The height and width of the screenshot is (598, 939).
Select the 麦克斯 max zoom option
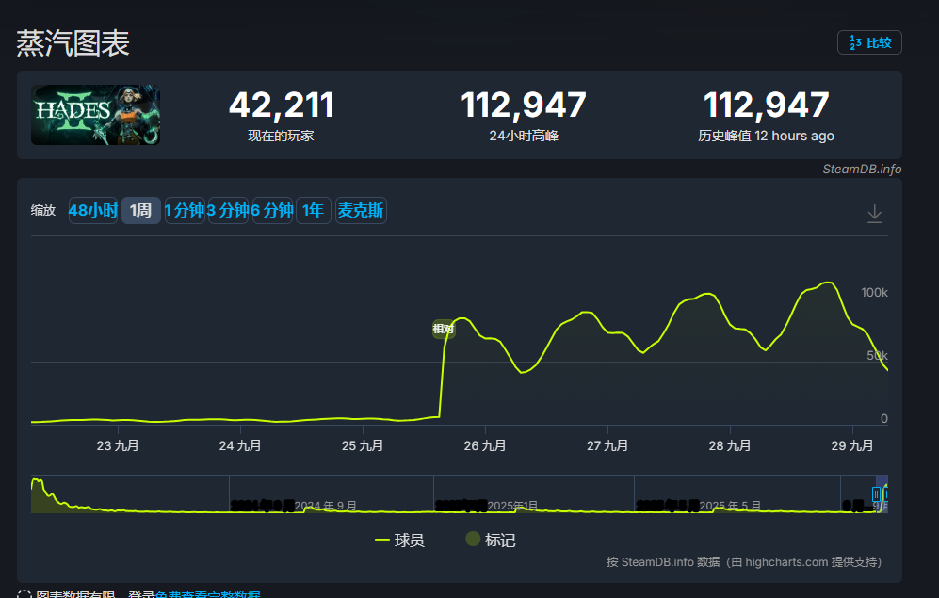361,211
